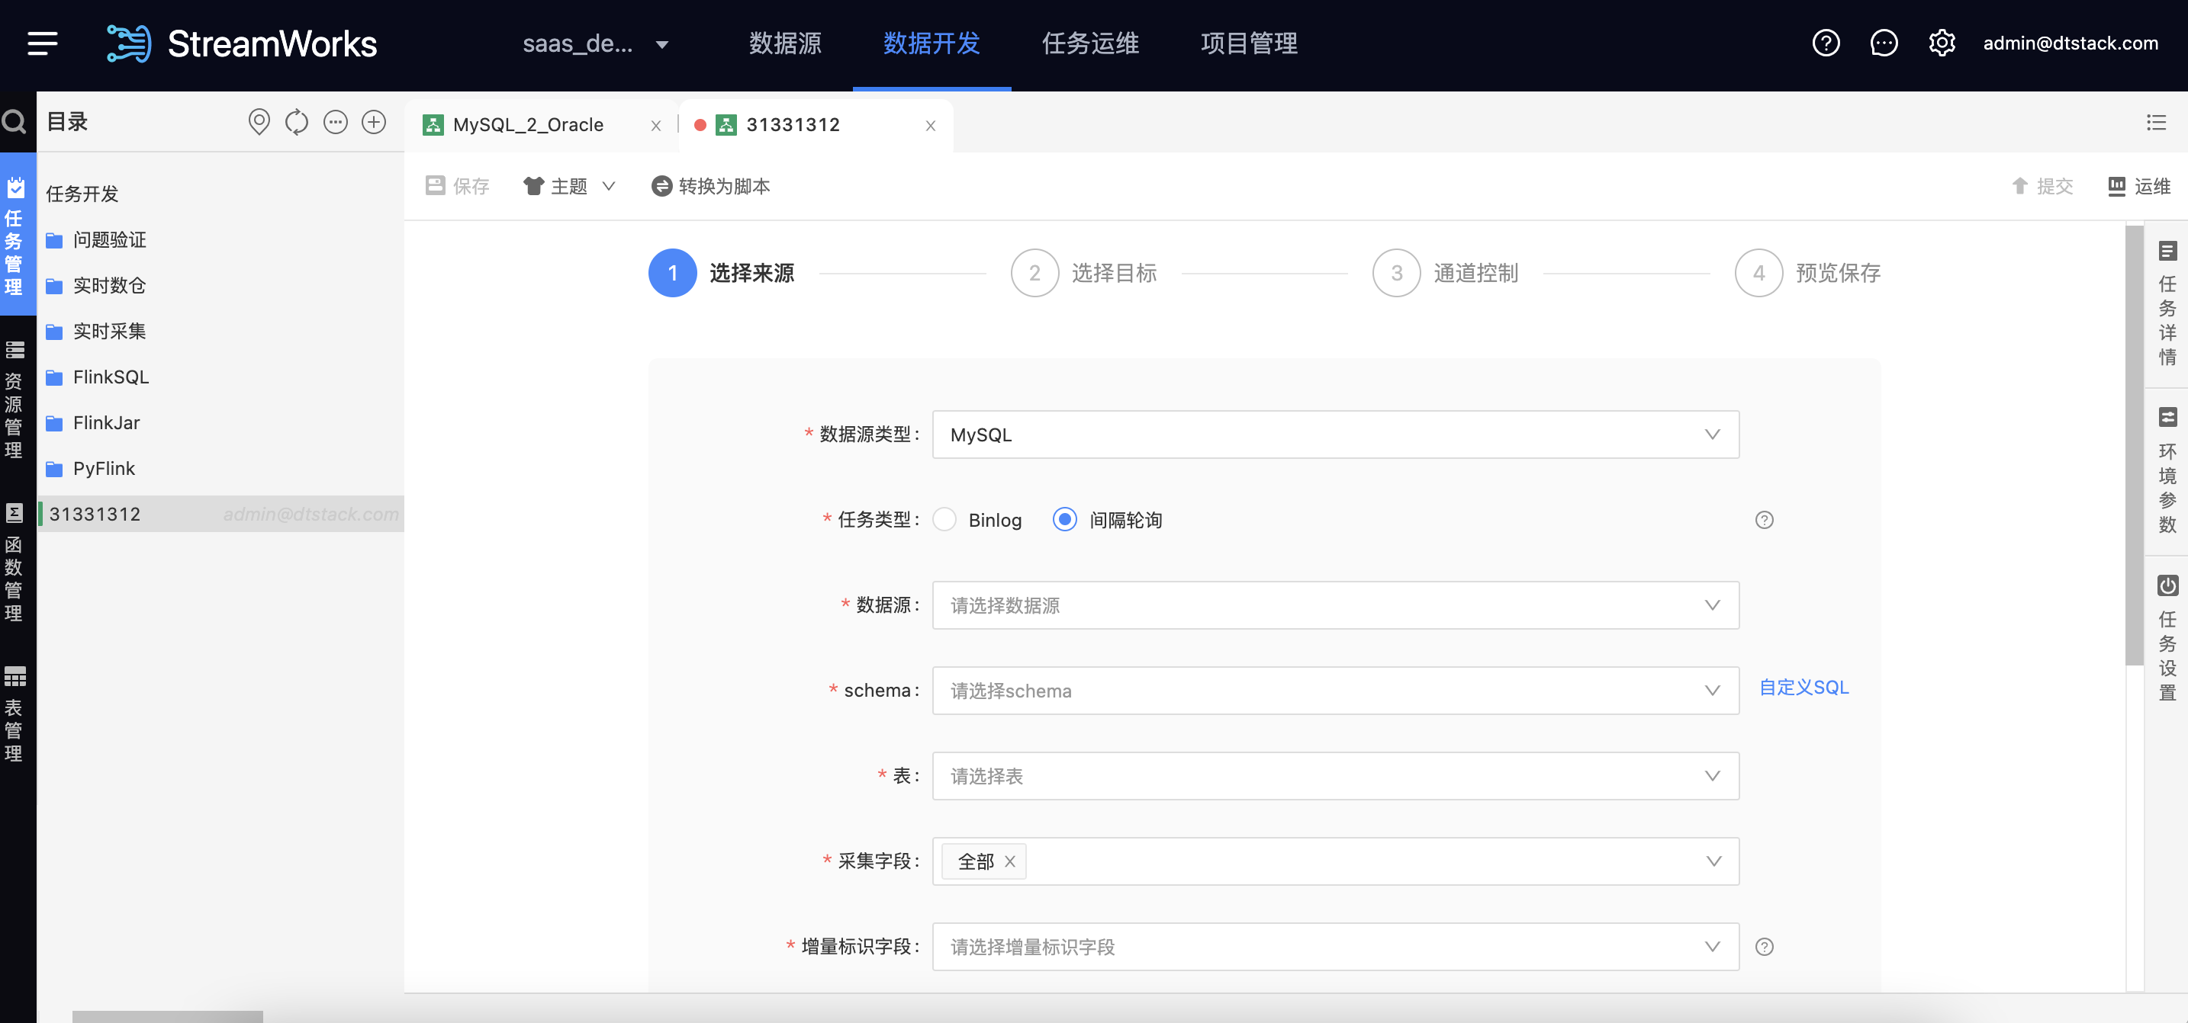Open the 请选择数据源 dropdown
Screen dimensions: 2188x1023
pos(1335,605)
